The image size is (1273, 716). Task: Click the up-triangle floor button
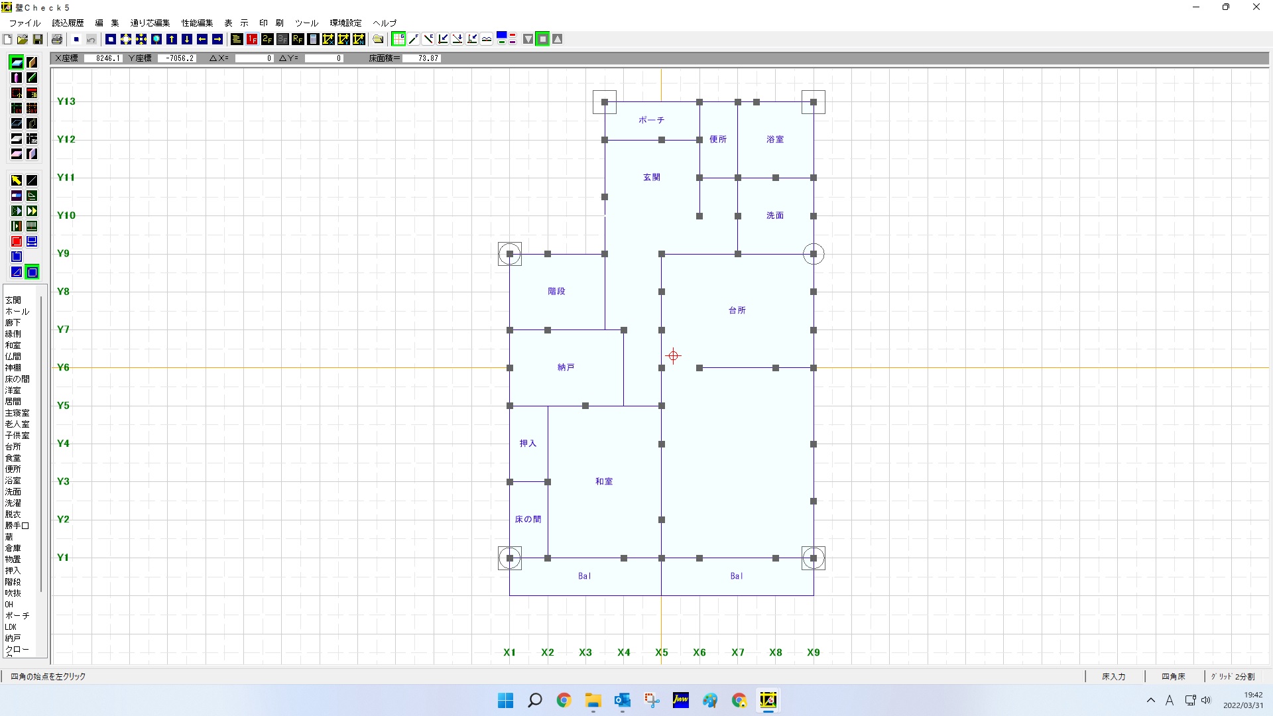[558, 39]
